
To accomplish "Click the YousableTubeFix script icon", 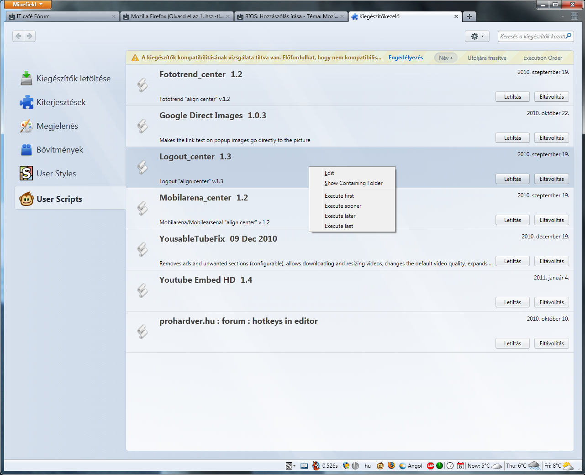I will coord(142,249).
